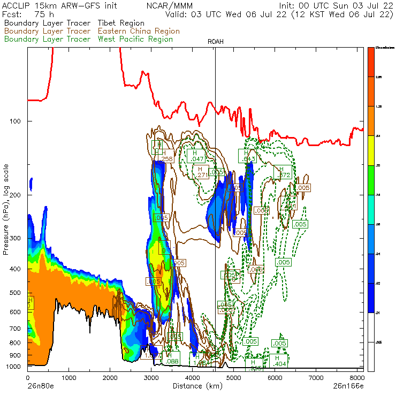Viewport: 396px width, 396px height.
Task: Select the 'Pressure (hPa), log scale' axis title
Action: 5,209
